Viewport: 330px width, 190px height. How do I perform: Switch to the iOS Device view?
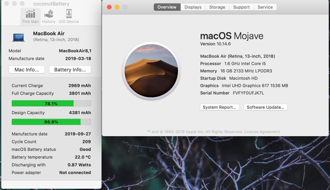69,16
